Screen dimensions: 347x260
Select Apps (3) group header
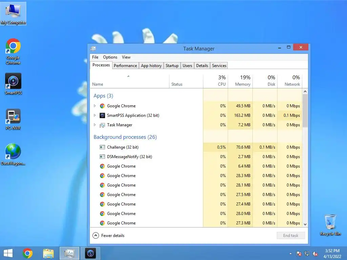point(103,96)
